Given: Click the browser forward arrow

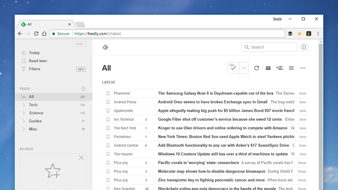Looking at the screenshot, I should tap(28, 34).
